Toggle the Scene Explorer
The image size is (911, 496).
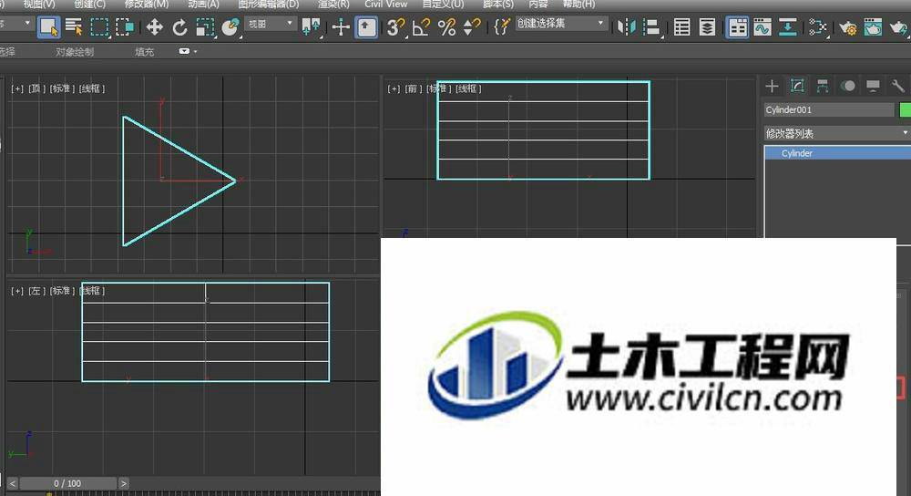tap(681, 27)
